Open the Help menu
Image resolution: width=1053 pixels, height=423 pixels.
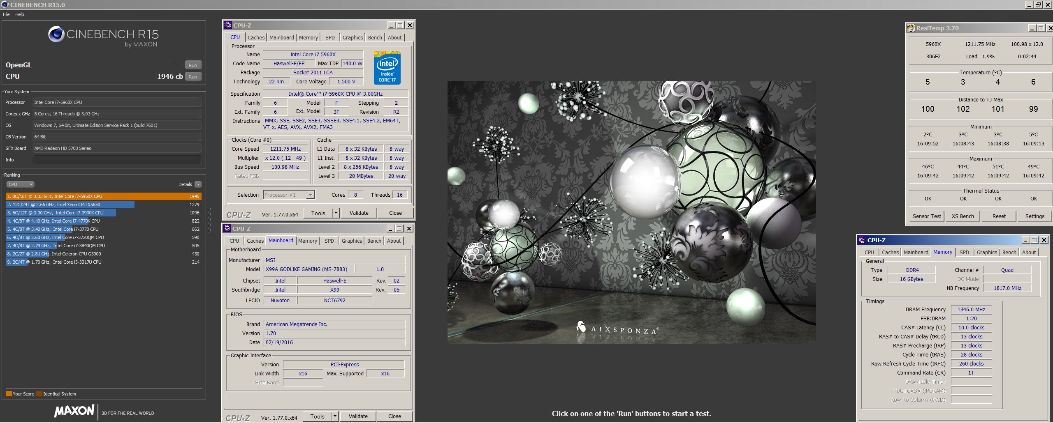click(20, 14)
